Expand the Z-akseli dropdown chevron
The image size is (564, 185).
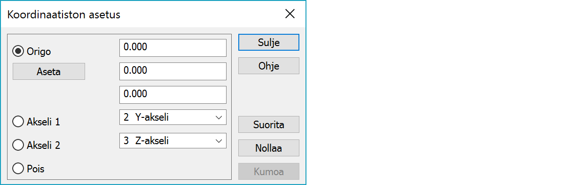click(219, 141)
